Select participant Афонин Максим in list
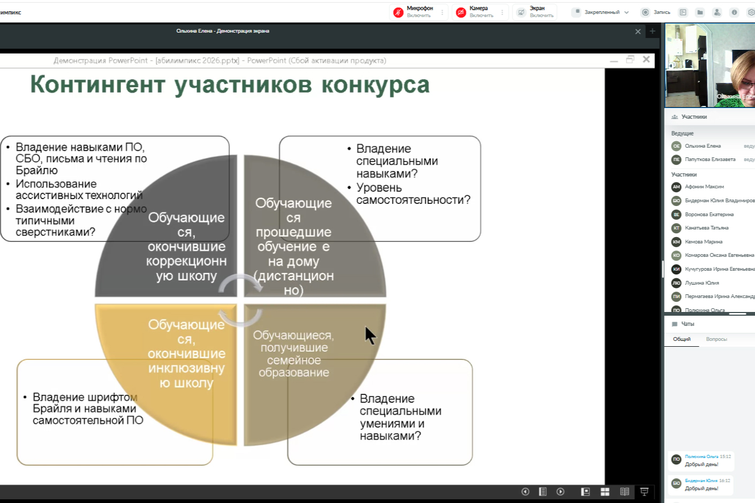 [704, 187]
